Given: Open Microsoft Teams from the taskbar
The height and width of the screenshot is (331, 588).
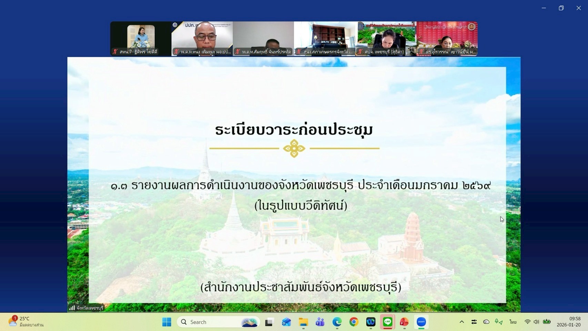Looking at the screenshot, I should (x=320, y=322).
